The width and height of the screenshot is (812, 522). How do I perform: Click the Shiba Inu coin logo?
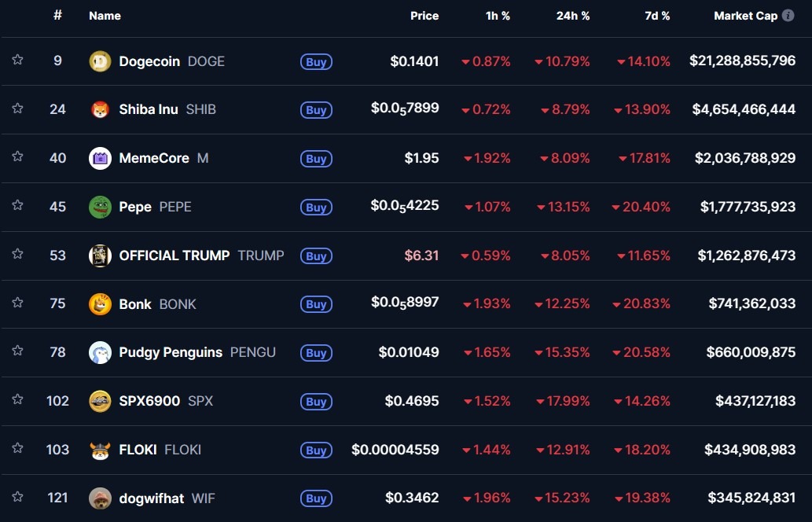(x=100, y=109)
